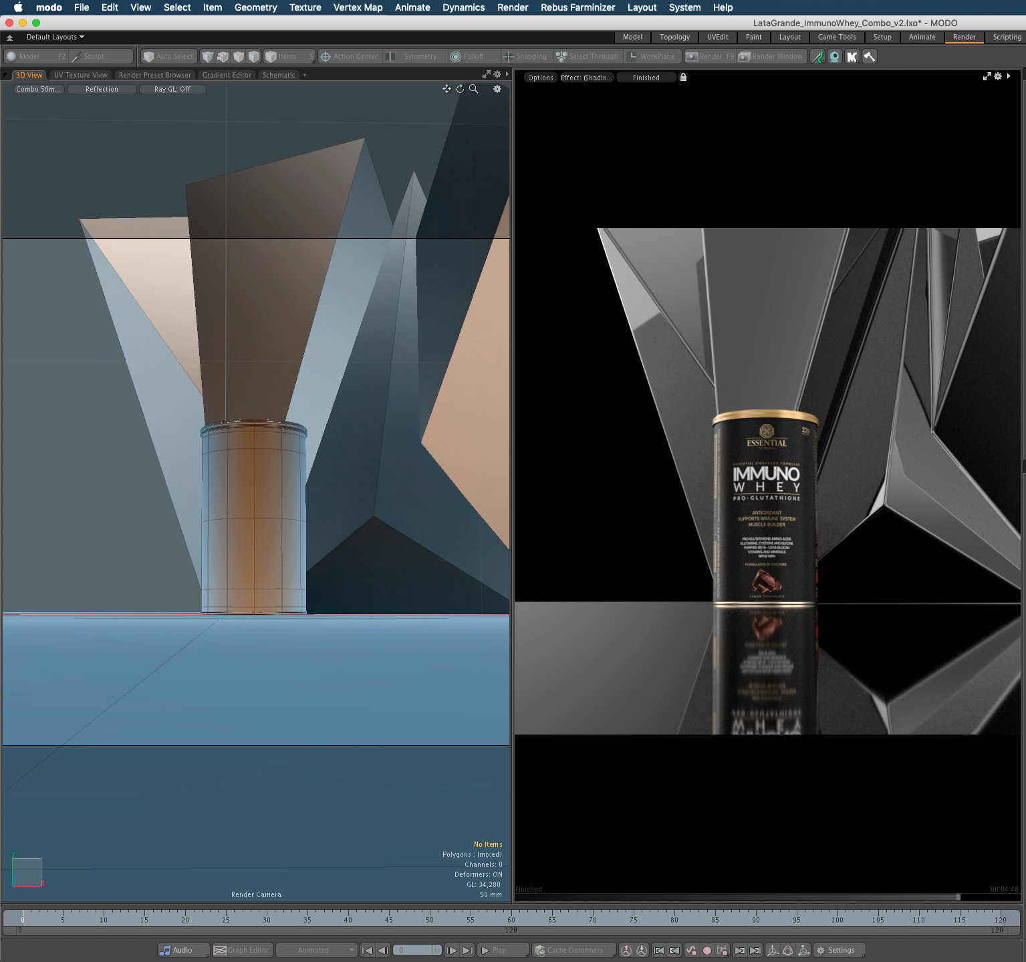Click the hammer tool icon
Image resolution: width=1026 pixels, height=962 pixels.
click(869, 56)
